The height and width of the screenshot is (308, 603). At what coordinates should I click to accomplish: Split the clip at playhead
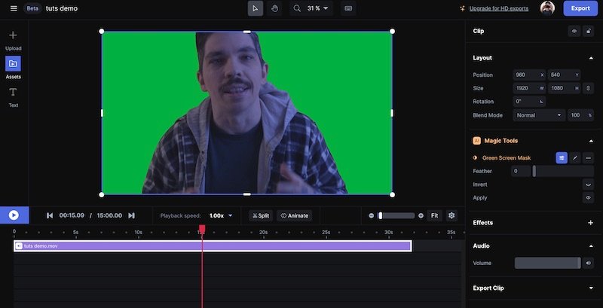[261, 215]
